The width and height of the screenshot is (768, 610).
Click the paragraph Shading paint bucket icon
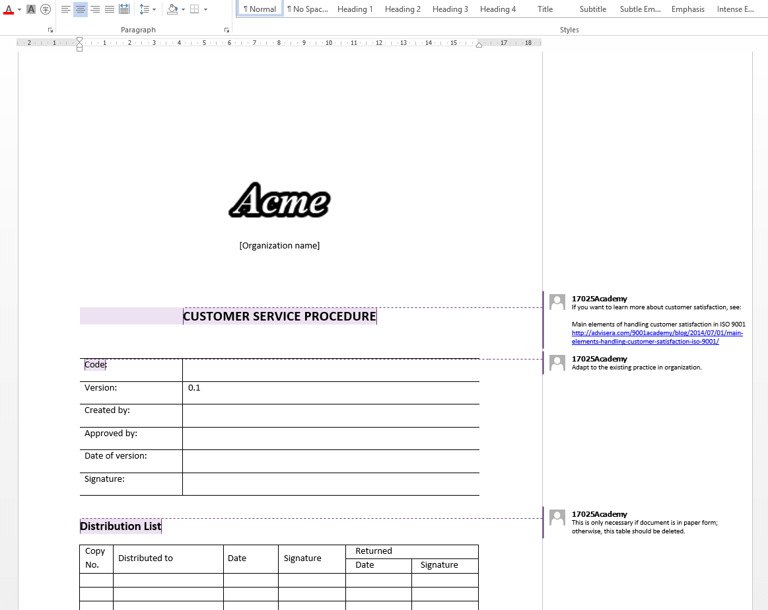point(172,9)
